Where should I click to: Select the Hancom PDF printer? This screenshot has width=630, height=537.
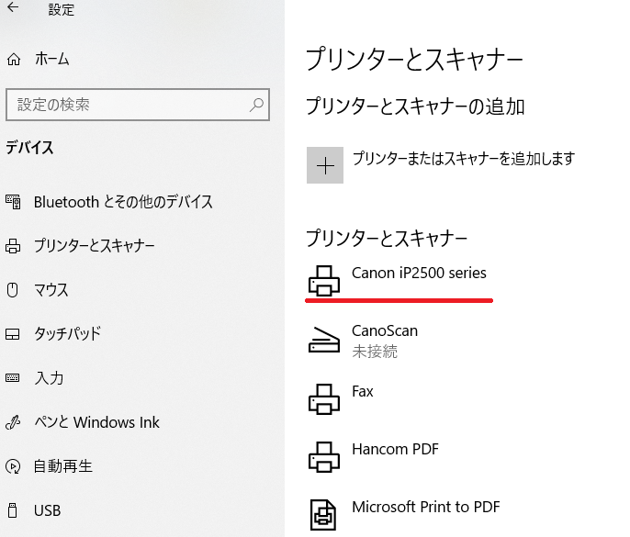tap(395, 449)
